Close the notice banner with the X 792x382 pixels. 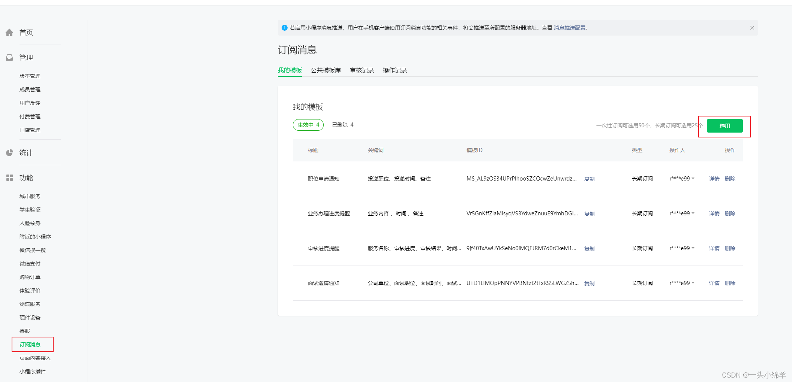pos(752,28)
